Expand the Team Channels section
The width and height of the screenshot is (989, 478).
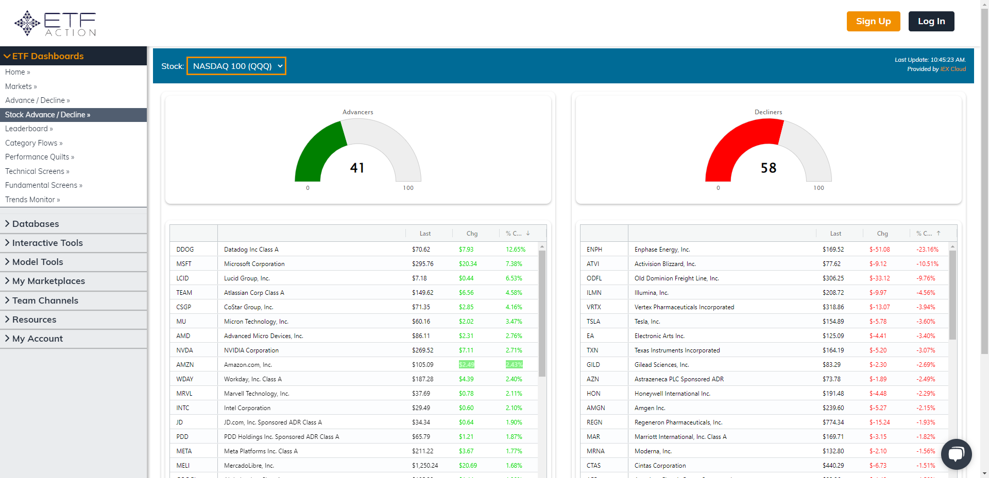point(45,300)
